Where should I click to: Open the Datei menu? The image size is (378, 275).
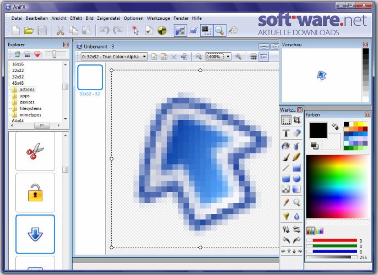point(17,18)
